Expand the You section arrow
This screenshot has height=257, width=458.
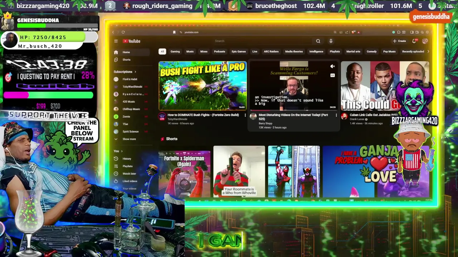122,151
